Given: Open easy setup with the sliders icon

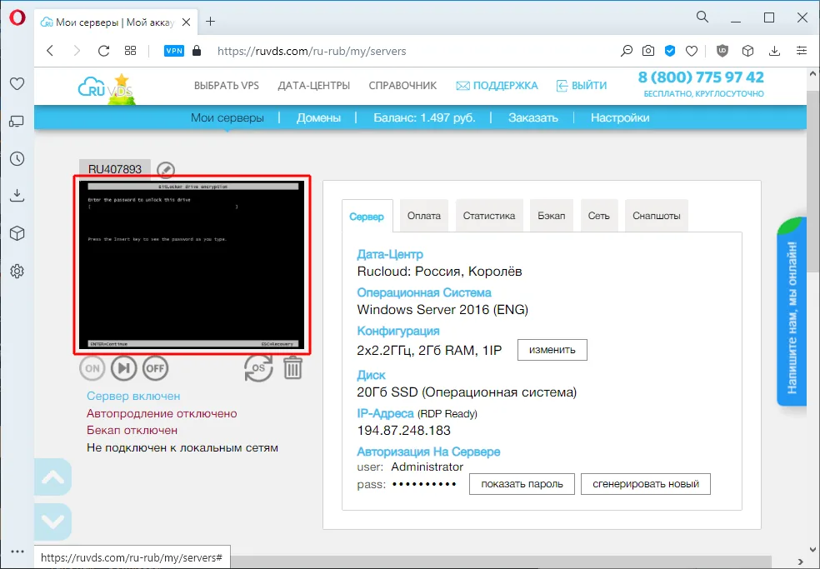Looking at the screenshot, I should point(801,51).
